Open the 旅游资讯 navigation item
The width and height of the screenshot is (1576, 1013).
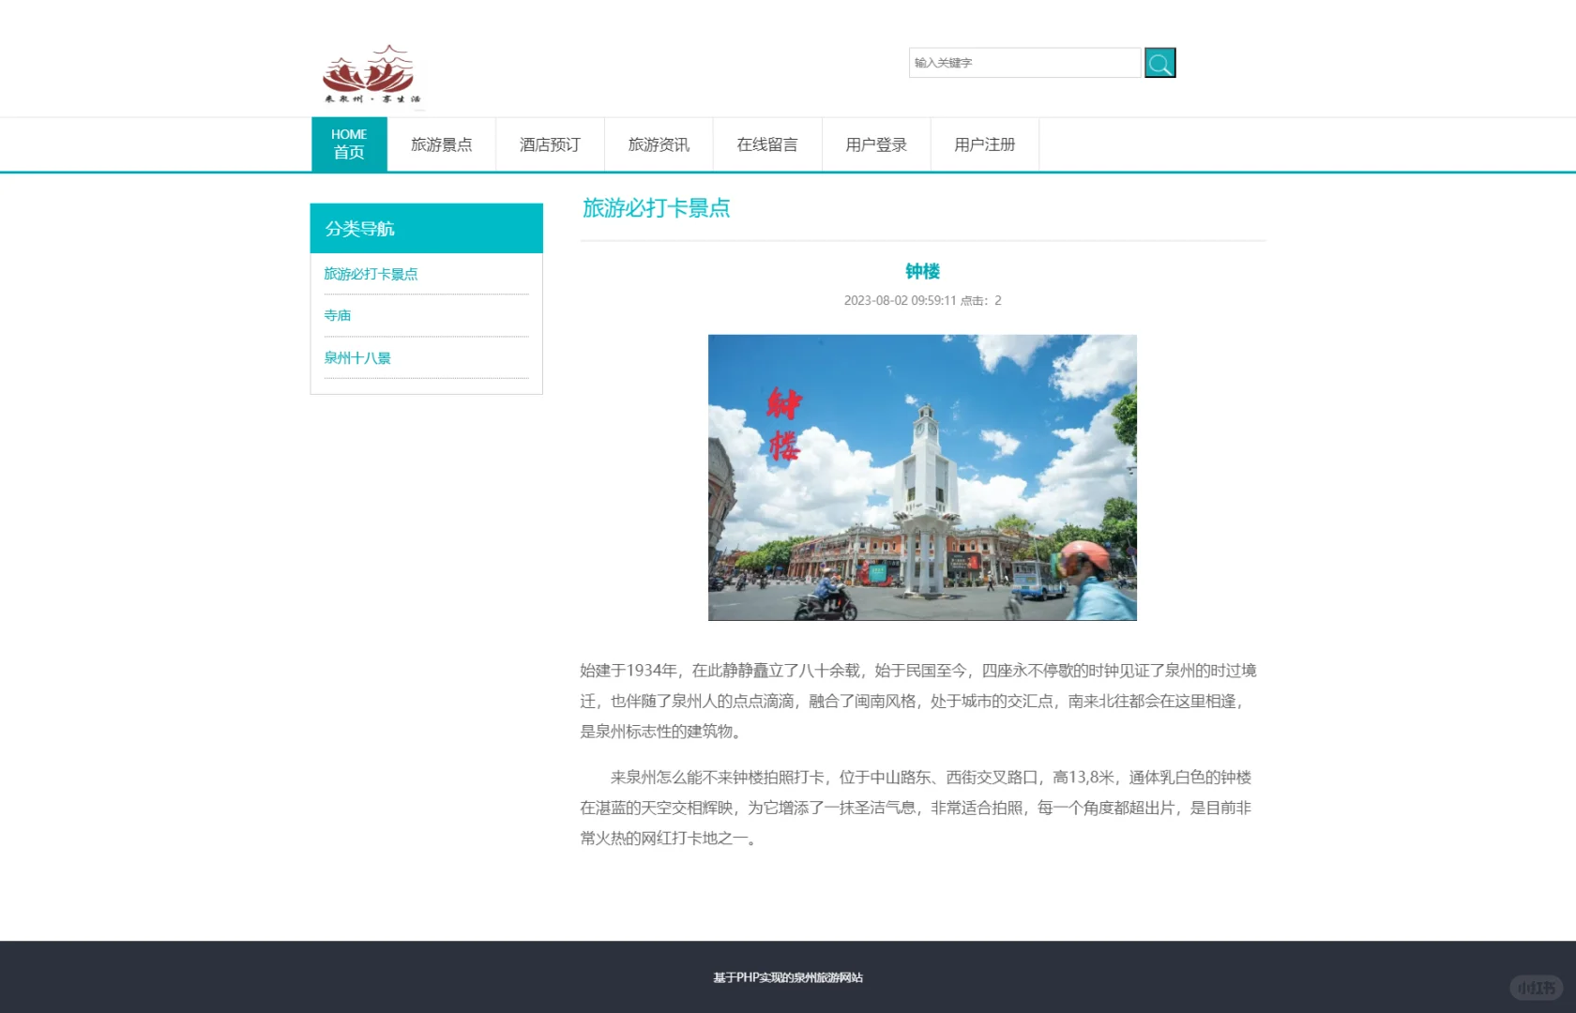pyautogui.click(x=659, y=144)
